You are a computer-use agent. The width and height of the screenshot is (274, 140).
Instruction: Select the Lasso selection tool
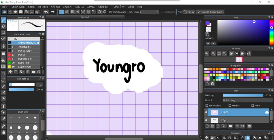pyautogui.click(x=3, y=80)
